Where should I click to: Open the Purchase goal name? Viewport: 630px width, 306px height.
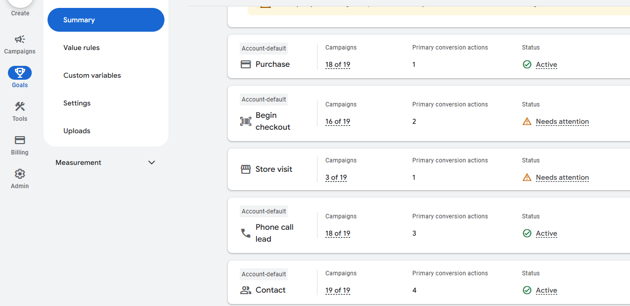[x=272, y=64]
